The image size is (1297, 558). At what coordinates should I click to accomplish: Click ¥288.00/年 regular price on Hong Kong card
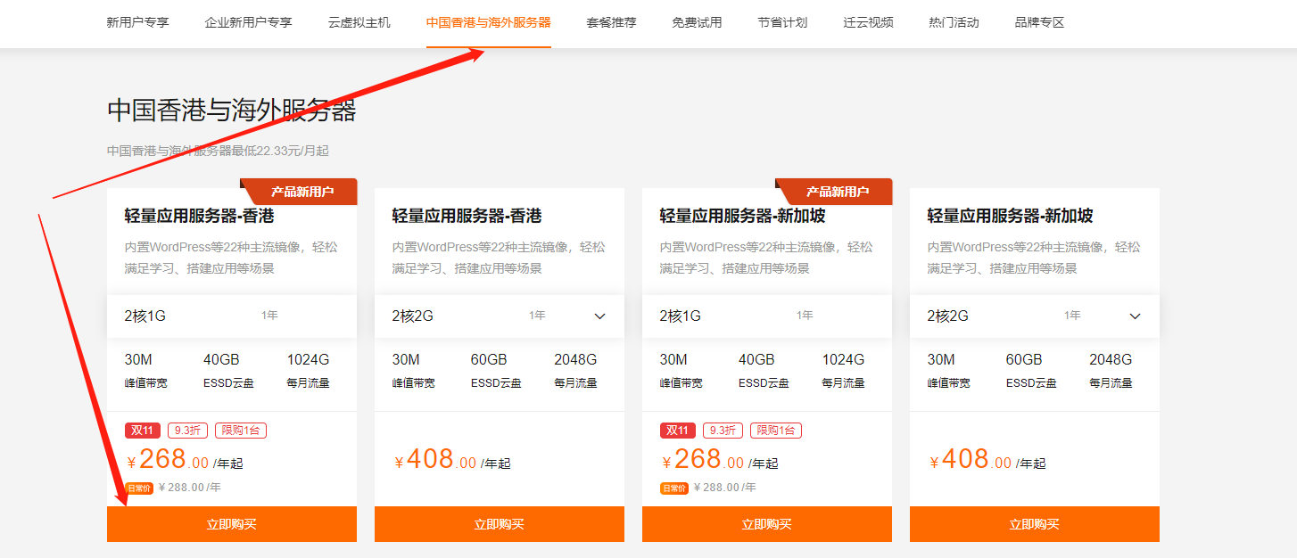[x=190, y=488]
